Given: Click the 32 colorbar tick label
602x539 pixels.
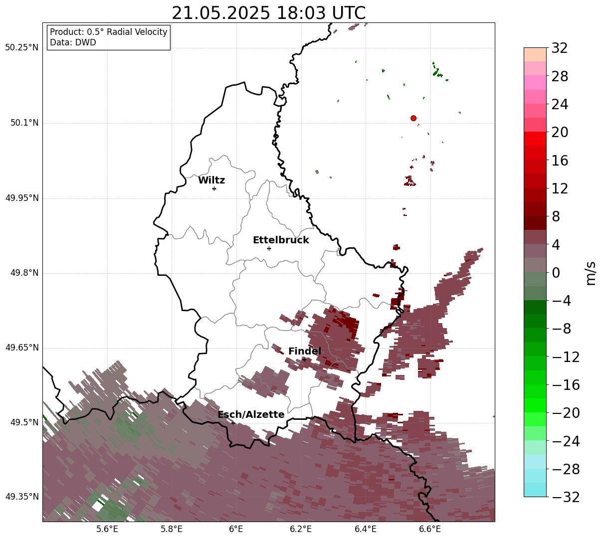Looking at the screenshot, I should (560, 48).
